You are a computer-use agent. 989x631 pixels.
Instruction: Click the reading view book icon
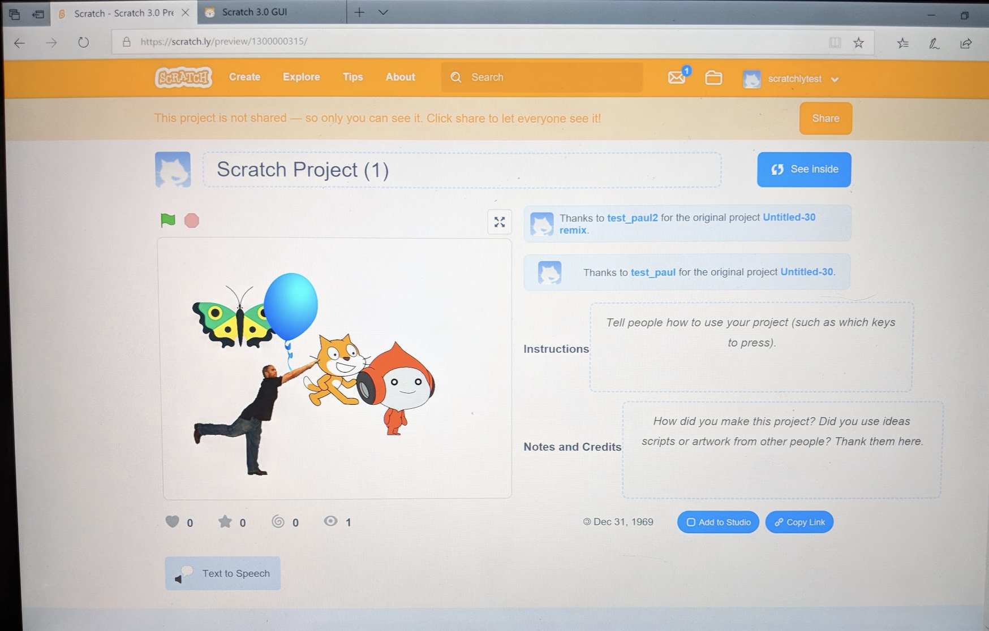click(x=835, y=42)
